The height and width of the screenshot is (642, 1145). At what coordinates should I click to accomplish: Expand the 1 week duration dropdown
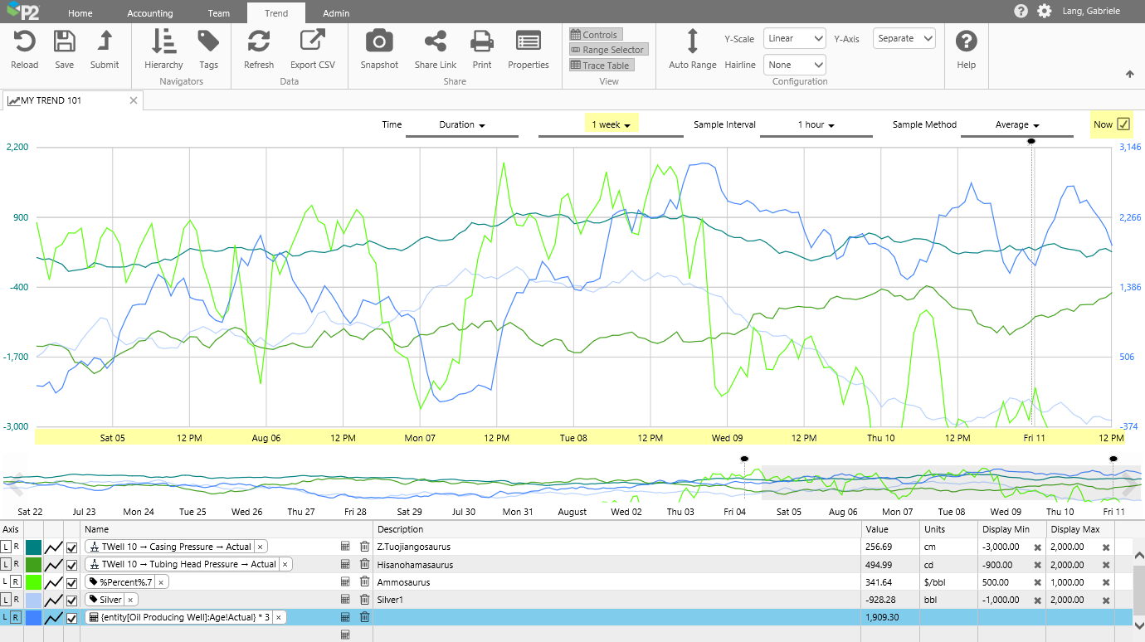pos(611,124)
